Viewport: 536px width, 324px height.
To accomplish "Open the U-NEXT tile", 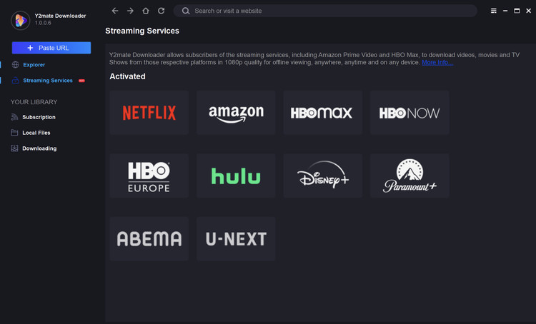I will tap(236, 238).
